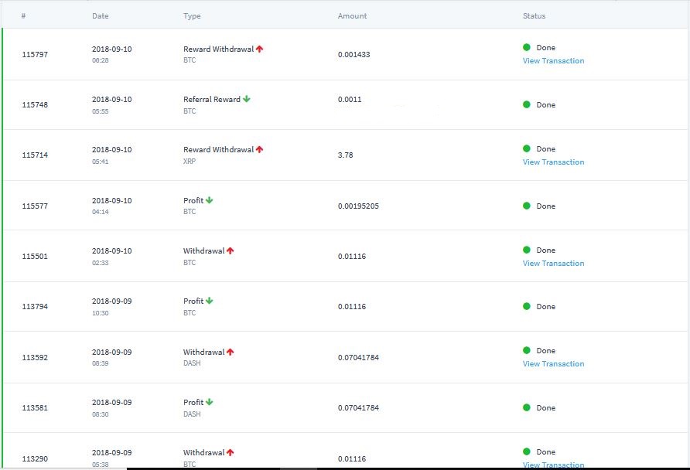Open View Transaction for DASH withdrawal 113592
The height and width of the screenshot is (470, 690).
click(x=553, y=363)
